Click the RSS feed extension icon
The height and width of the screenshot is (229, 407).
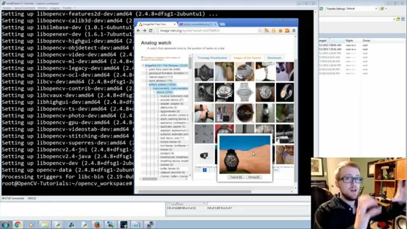267,31
